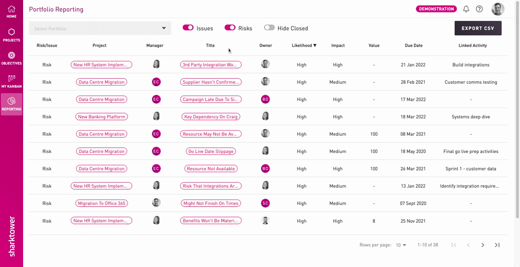Open the Select Portfolio dropdown
520x267 pixels.
click(x=100, y=28)
